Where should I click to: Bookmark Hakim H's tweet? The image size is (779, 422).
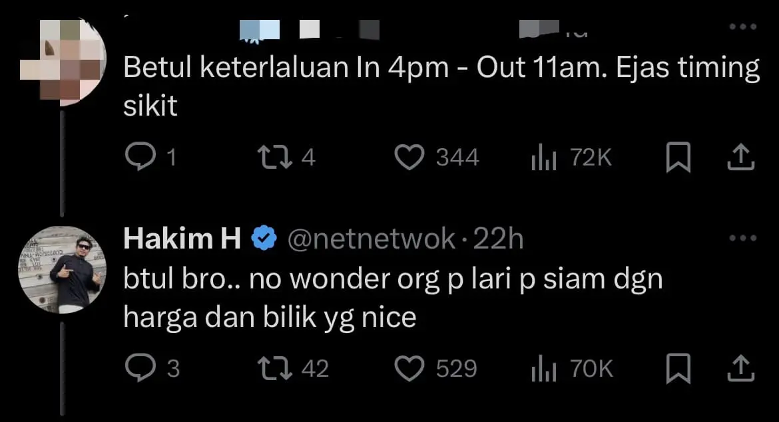(678, 369)
